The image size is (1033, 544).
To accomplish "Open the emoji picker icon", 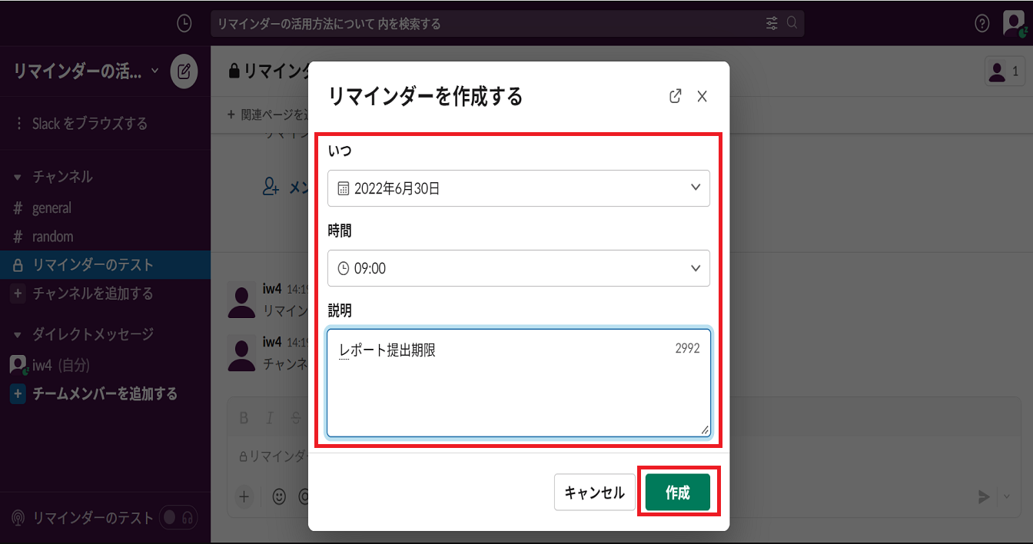I will (279, 496).
